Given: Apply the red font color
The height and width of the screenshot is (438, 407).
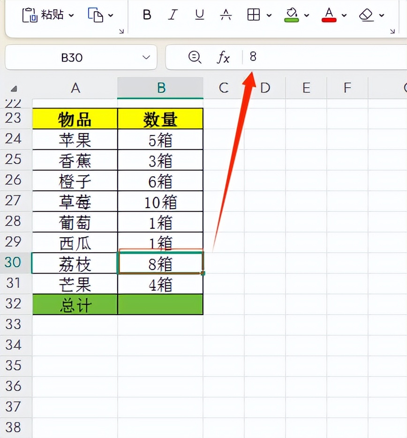Looking at the screenshot, I should coord(329,15).
